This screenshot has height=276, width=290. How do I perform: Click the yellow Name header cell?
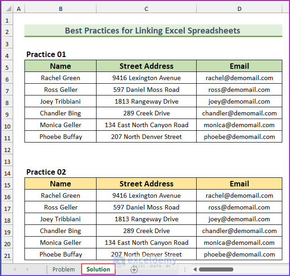pos(60,184)
